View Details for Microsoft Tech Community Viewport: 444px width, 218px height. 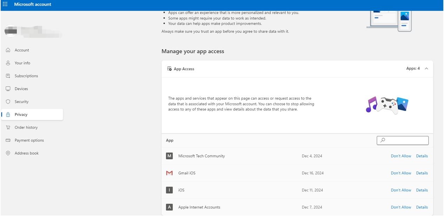coord(422,156)
